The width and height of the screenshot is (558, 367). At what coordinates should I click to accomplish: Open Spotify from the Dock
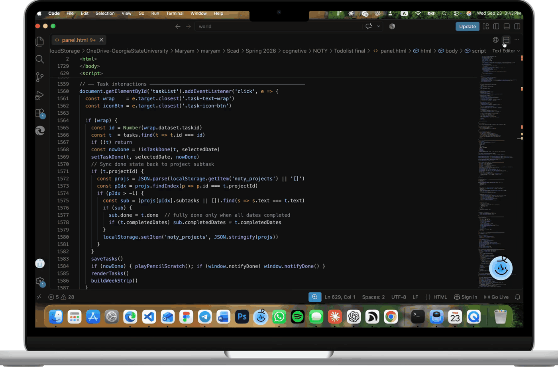298,317
